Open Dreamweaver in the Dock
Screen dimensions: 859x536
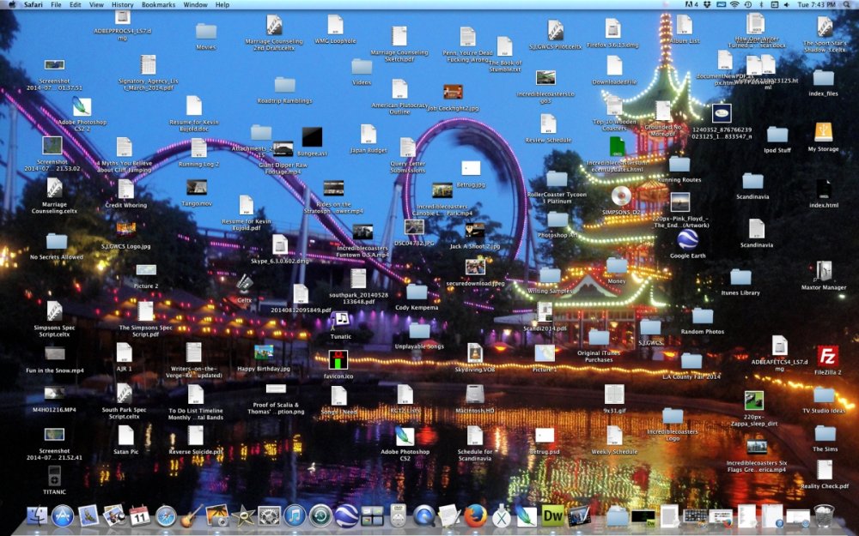(552, 515)
